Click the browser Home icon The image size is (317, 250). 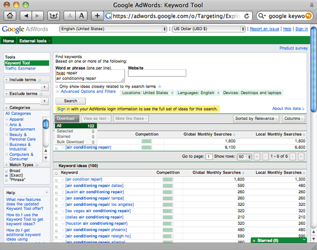click(10, 16)
